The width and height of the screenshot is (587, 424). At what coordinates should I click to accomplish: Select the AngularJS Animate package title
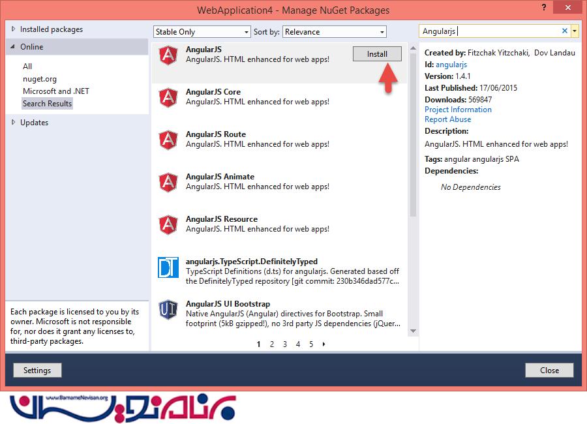[220, 176]
